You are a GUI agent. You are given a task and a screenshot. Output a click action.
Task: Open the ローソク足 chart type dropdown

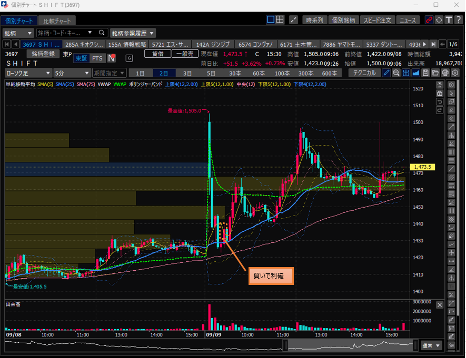[x=28, y=73]
